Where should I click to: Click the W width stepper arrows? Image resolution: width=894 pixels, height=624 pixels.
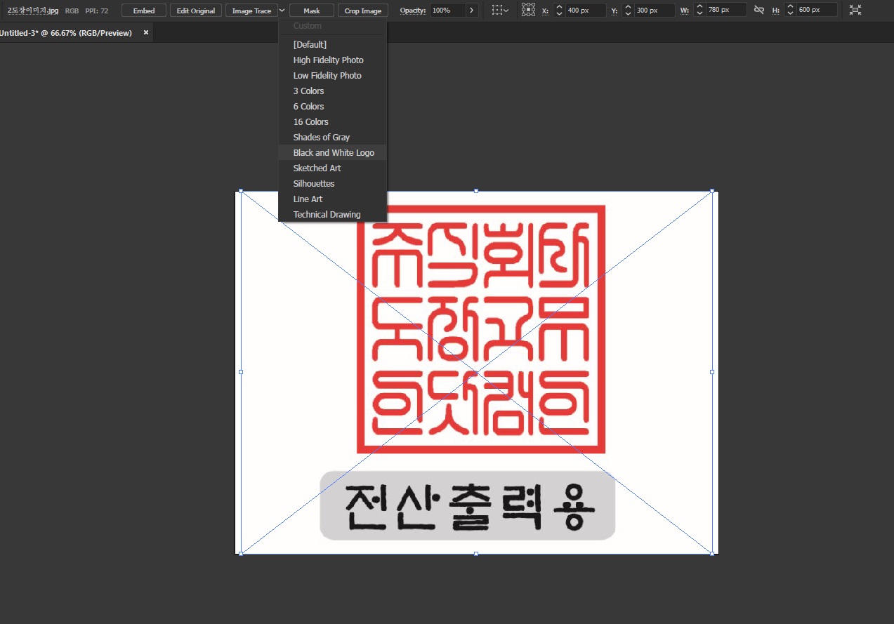(x=699, y=11)
